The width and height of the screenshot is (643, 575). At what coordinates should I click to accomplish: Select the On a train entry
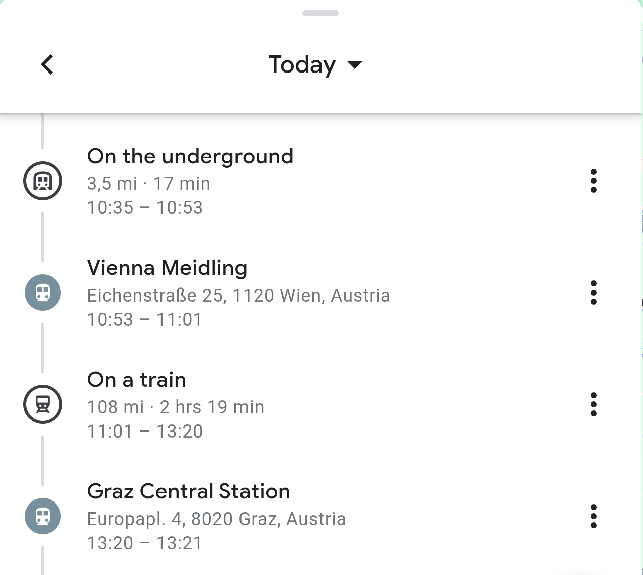(136, 380)
